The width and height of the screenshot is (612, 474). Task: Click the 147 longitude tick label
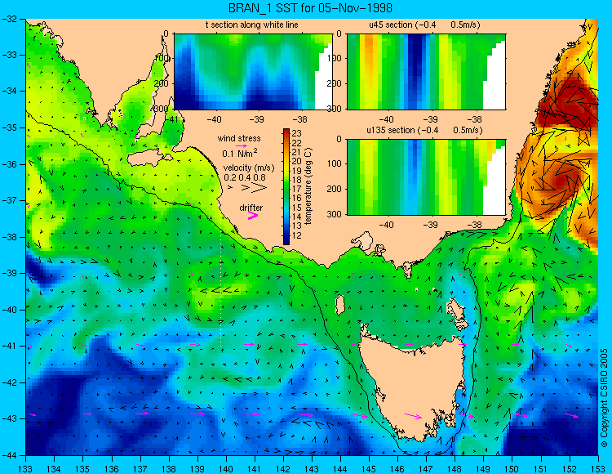coord(426,469)
